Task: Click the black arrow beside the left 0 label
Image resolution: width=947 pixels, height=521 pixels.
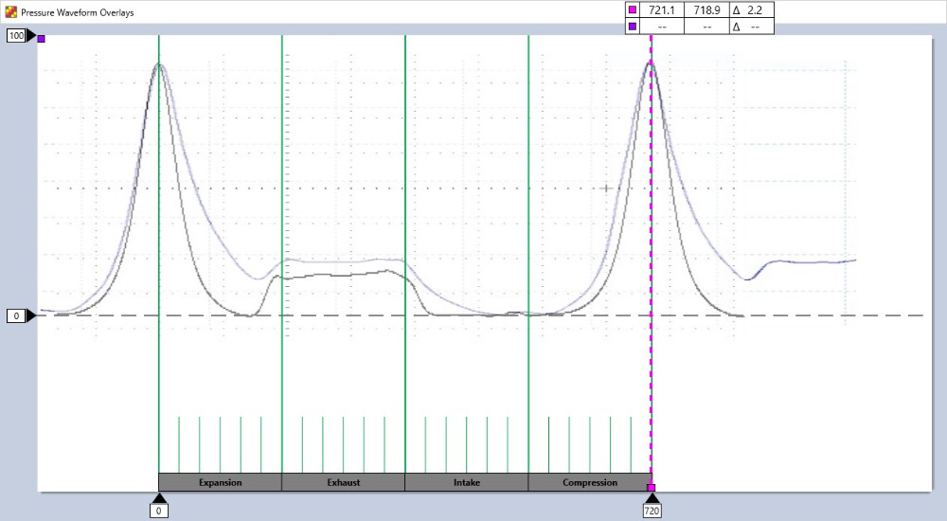Action: pyautogui.click(x=31, y=315)
